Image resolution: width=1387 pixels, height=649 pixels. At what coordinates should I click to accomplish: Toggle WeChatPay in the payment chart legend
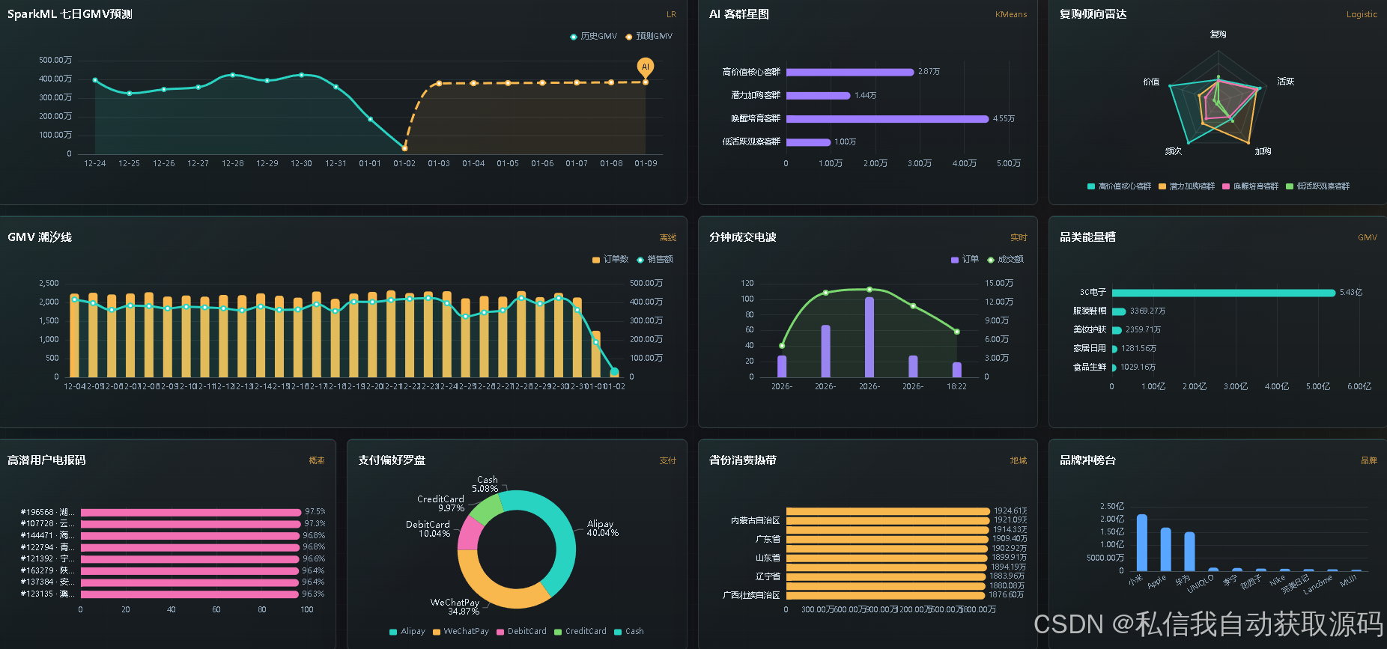point(461,632)
